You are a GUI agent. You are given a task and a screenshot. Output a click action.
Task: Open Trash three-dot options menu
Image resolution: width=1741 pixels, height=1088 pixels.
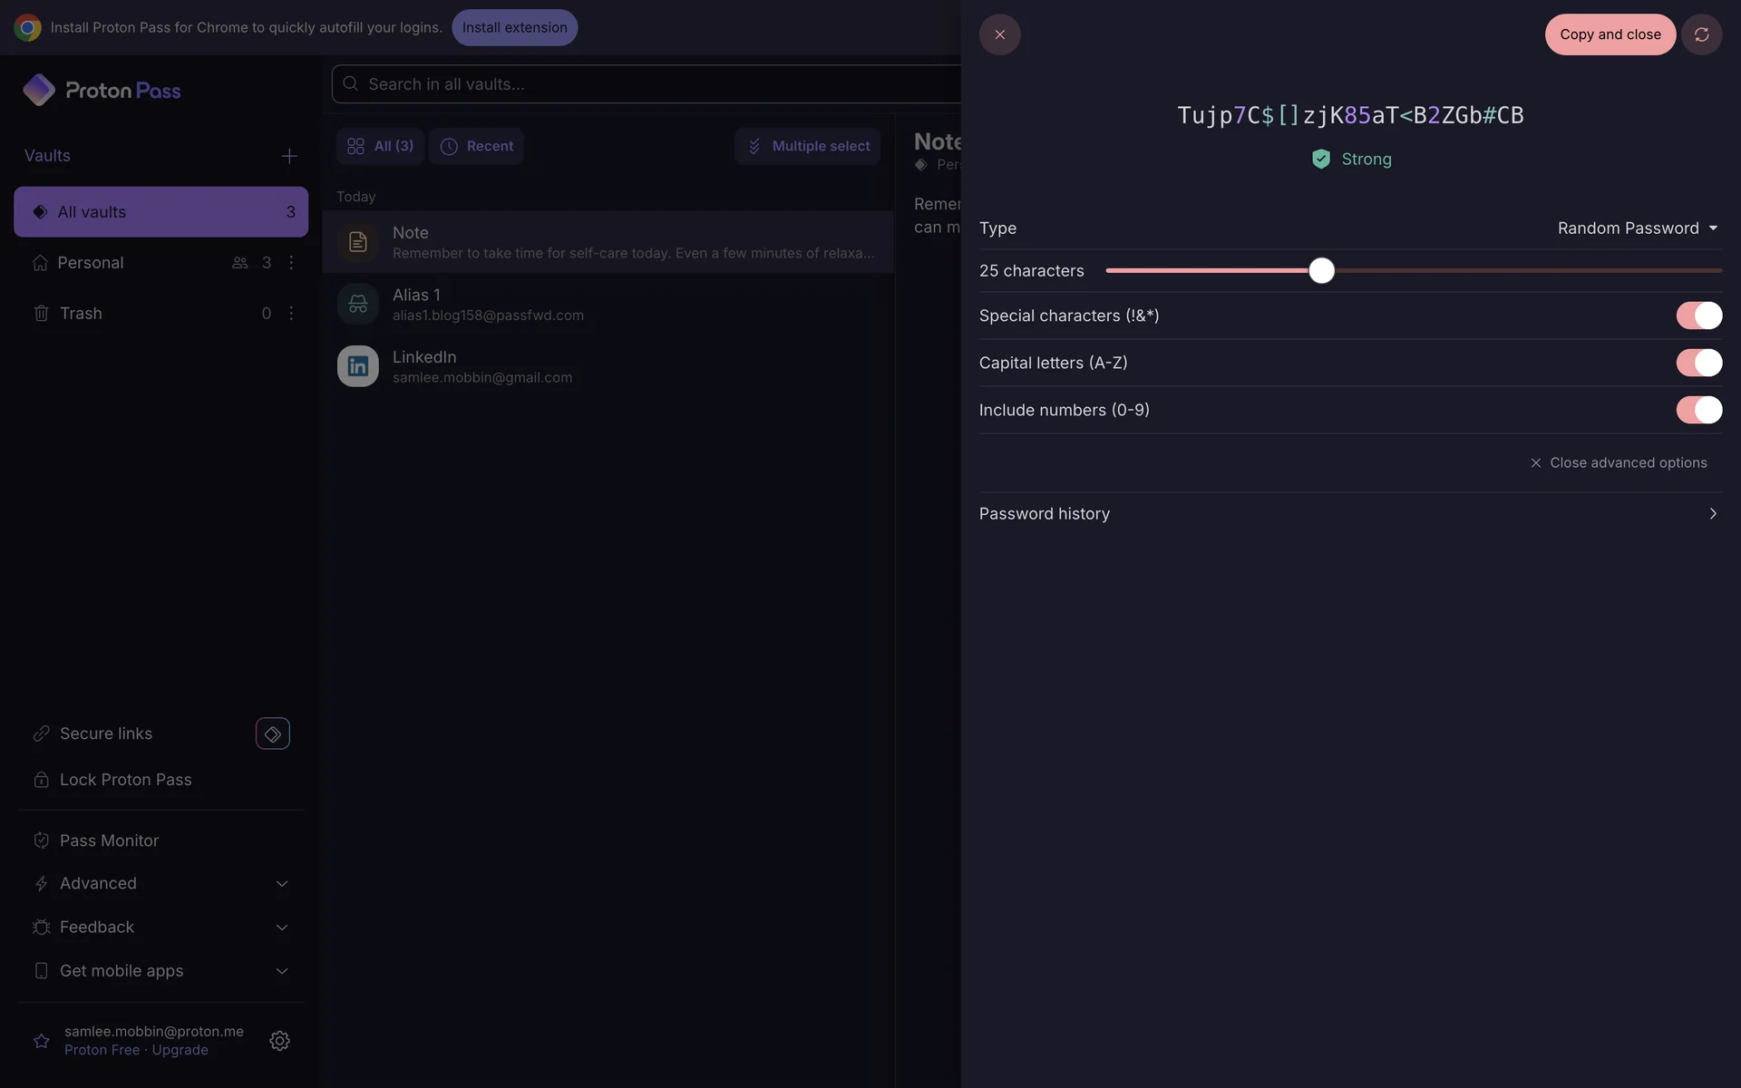(x=291, y=313)
